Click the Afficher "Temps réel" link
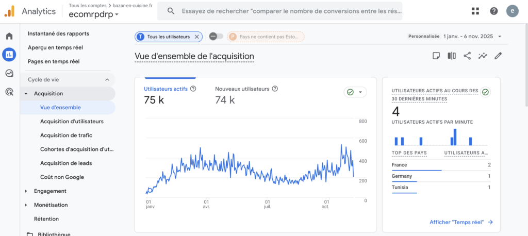This screenshot has width=528, height=236. coord(461,222)
